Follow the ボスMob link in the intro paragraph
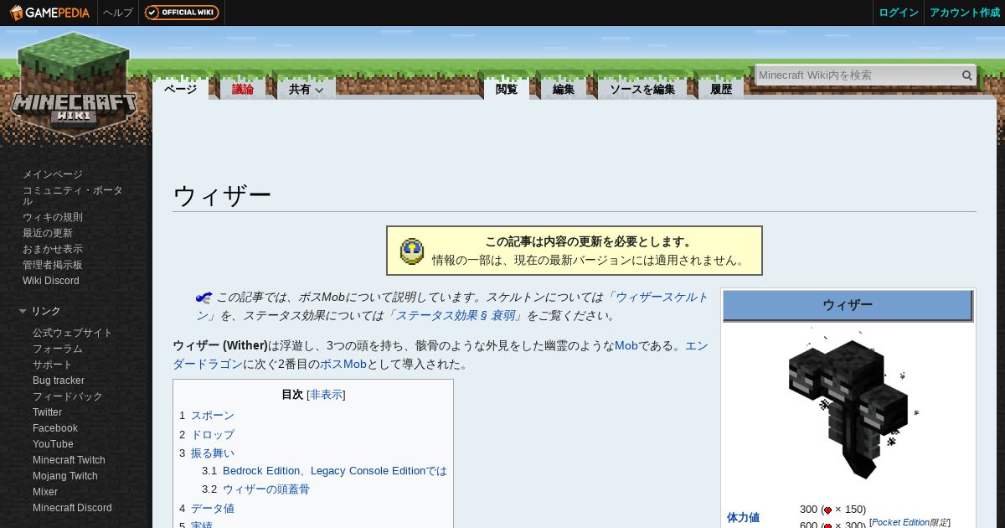 [343, 365]
